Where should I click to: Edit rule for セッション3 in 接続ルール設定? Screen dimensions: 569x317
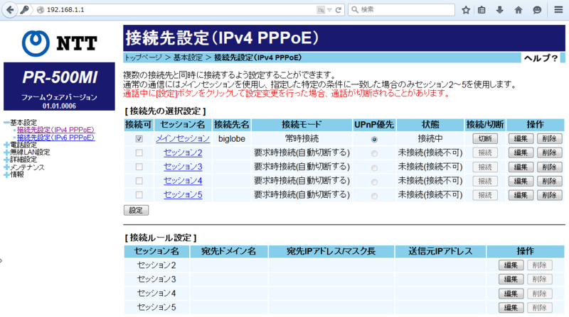tap(511, 279)
